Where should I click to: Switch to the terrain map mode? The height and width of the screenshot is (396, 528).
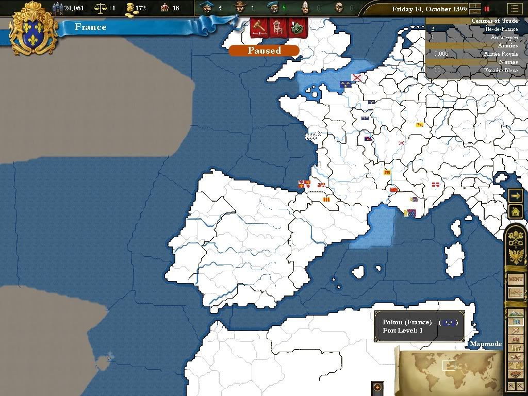[x=516, y=313]
